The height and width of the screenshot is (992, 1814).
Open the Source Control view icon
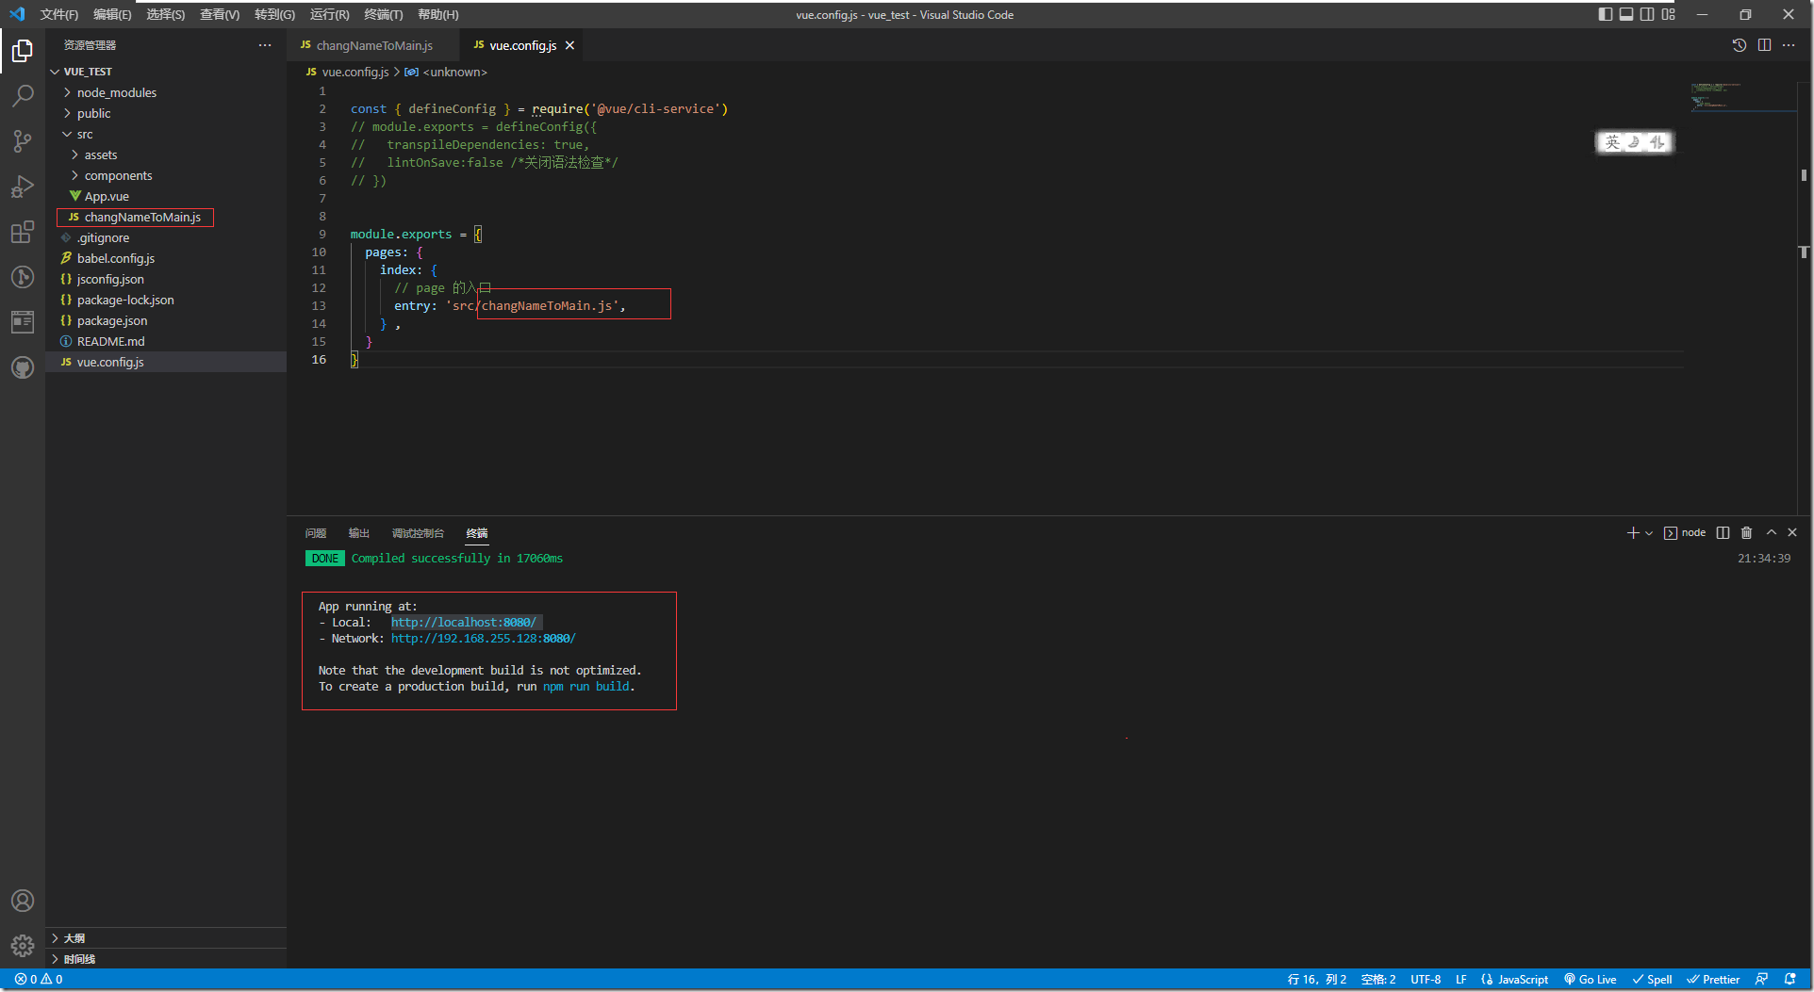point(23,140)
